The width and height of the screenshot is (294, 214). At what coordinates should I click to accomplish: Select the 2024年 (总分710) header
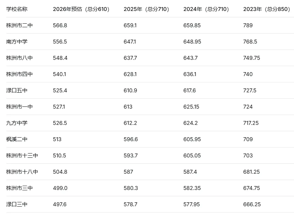tap(206, 9)
